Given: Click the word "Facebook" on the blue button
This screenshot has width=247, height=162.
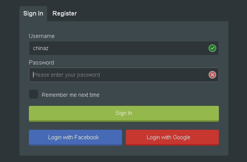Looking at the screenshot, I should [x=87, y=137].
